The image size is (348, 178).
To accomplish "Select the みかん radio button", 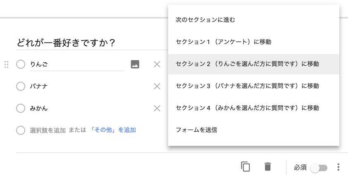I will (21, 108).
